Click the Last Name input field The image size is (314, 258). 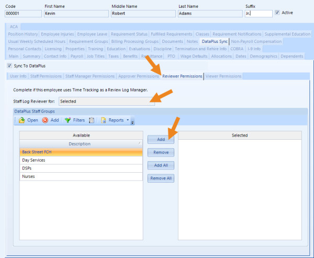pos(210,14)
